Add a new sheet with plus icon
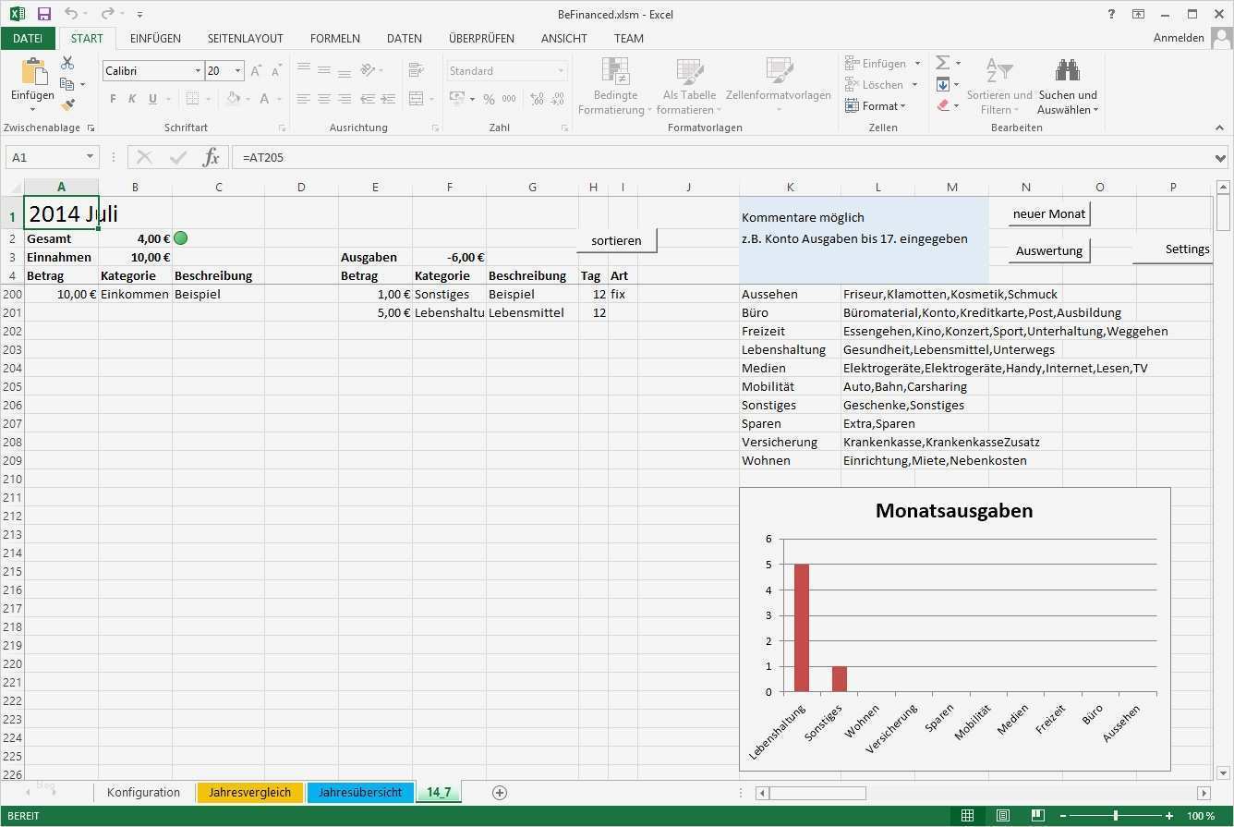This screenshot has height=827, width=1234. (500, 793)
